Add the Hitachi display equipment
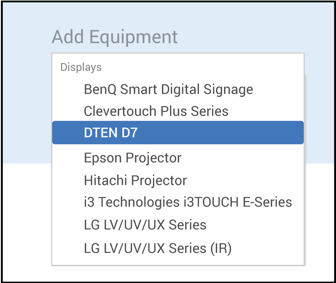This screenshot has width=336, height=283. pos(135,180)
